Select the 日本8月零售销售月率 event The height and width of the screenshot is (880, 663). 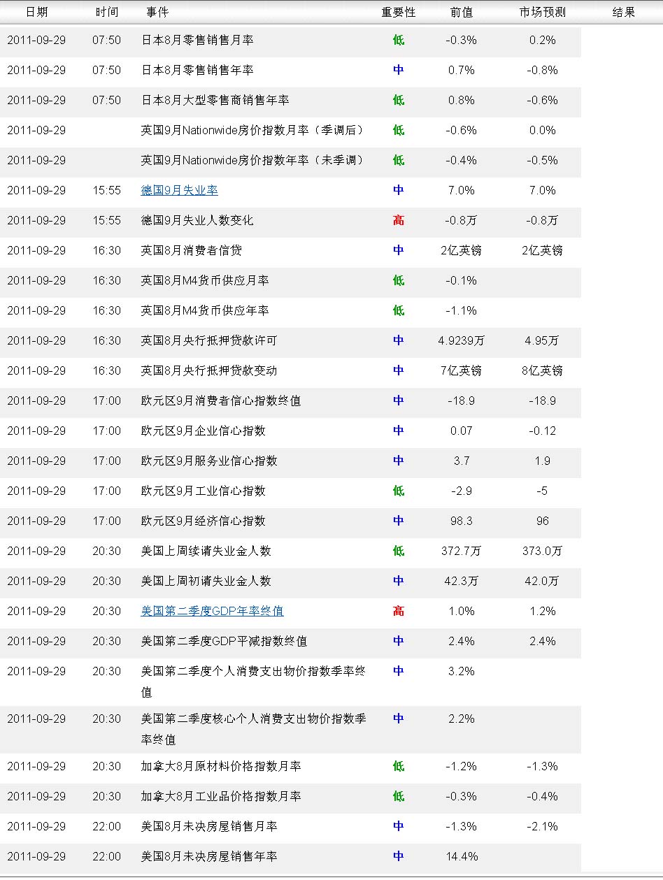197,40
